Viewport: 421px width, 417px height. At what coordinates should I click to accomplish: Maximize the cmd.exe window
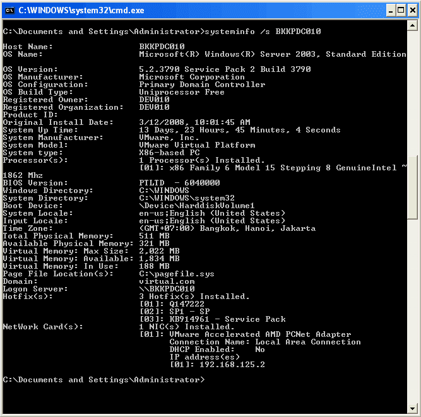[401, 11]
